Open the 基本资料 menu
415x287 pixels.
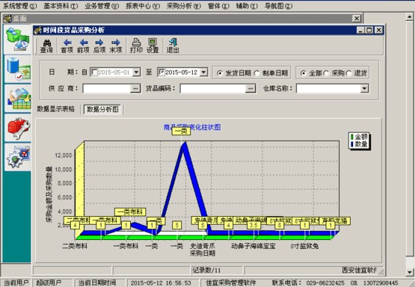(61, 6)
